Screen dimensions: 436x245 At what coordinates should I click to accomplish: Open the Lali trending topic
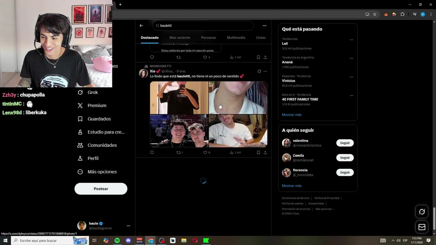[285, 44]
